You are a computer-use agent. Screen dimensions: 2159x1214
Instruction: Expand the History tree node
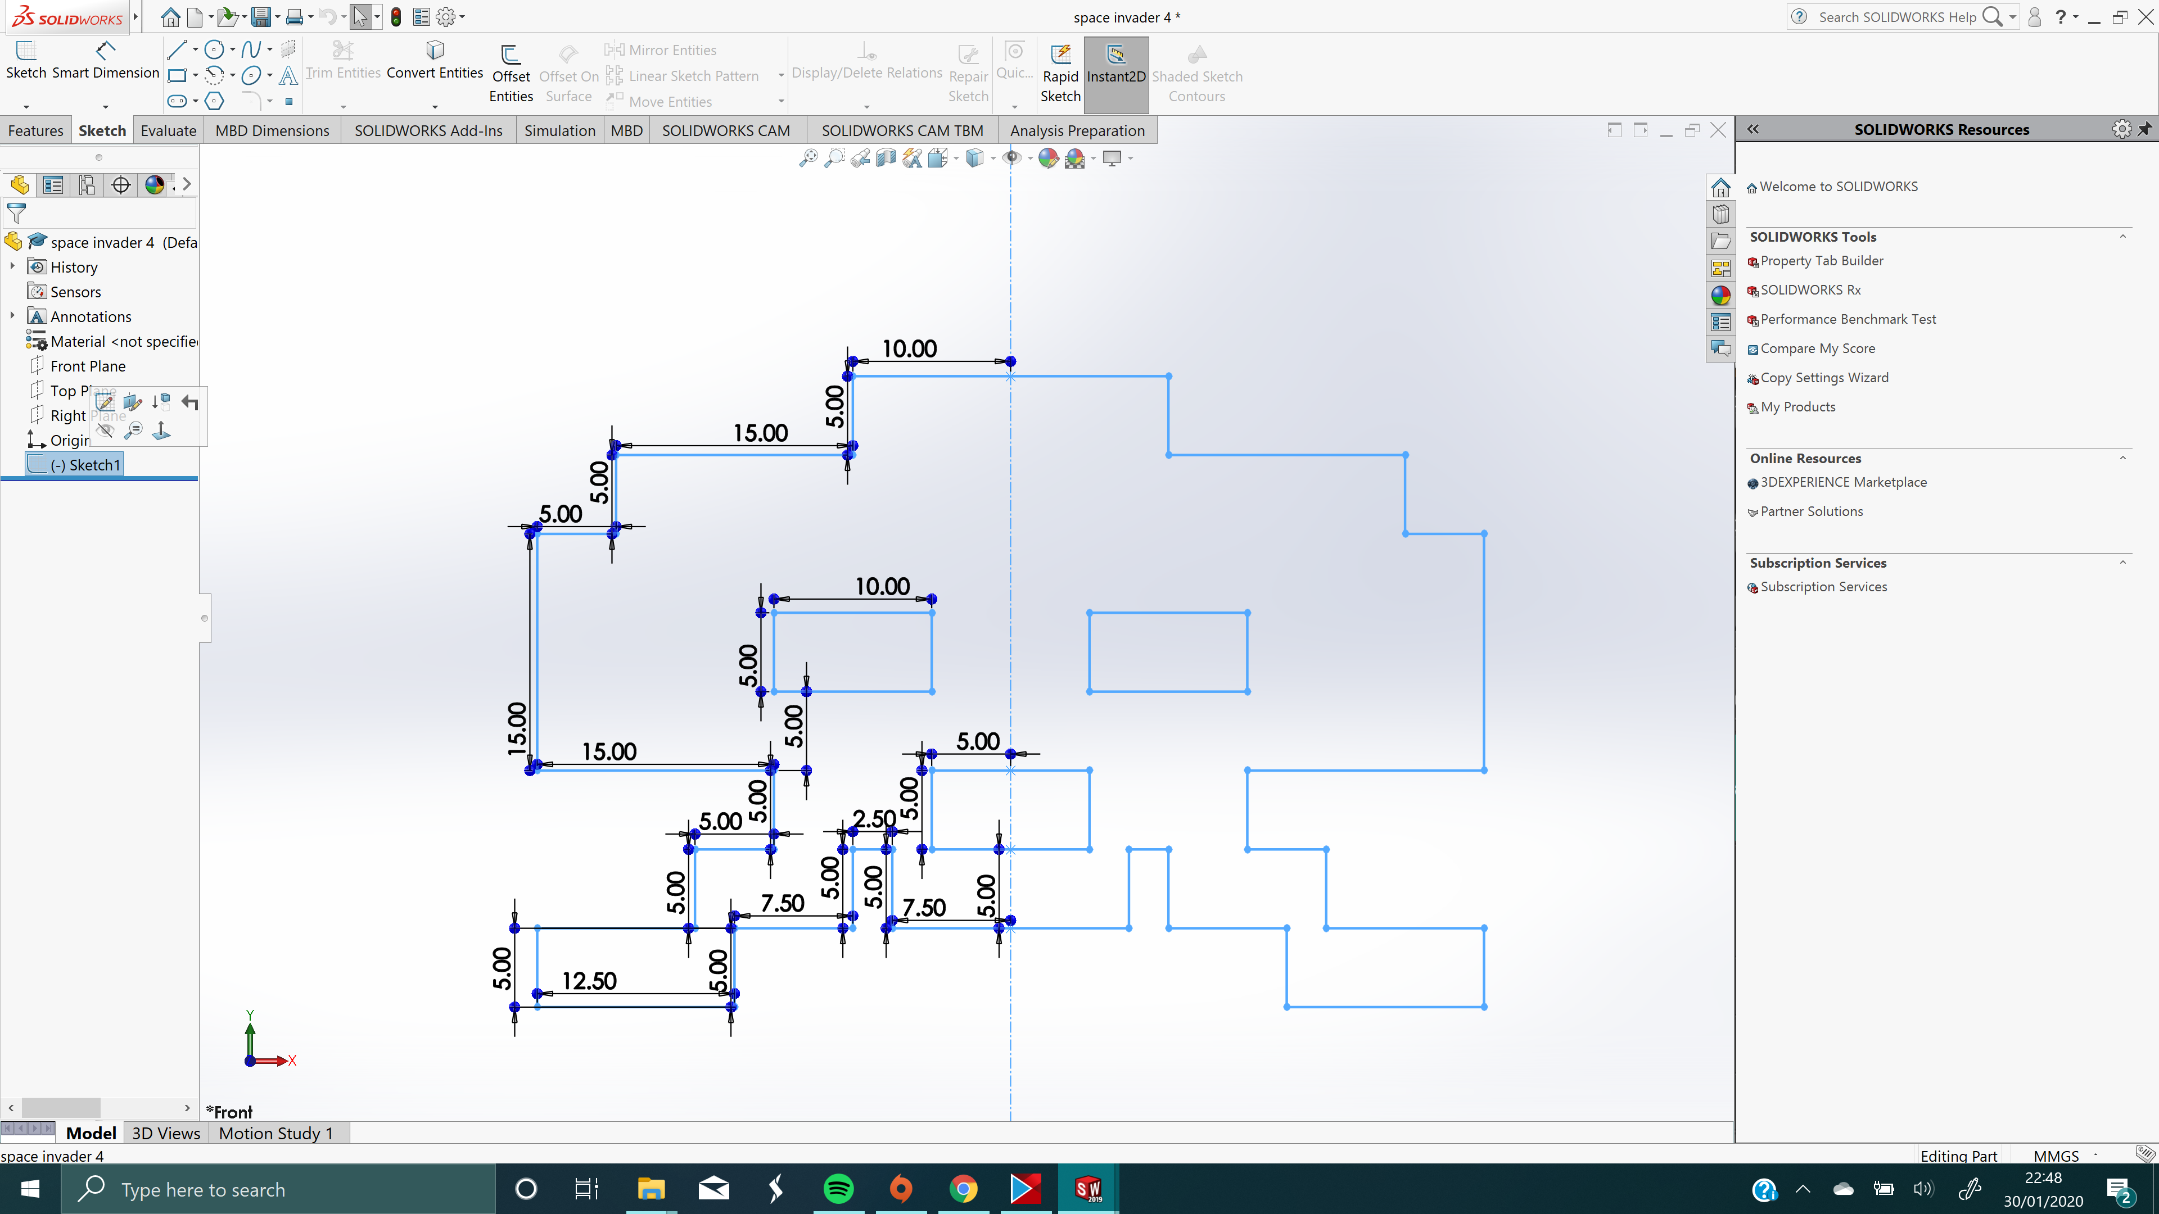tap(12, 266)
